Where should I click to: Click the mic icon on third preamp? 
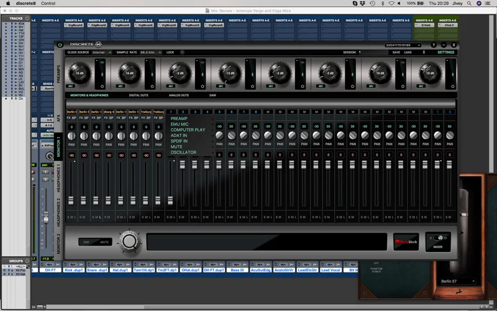[203, 75]
